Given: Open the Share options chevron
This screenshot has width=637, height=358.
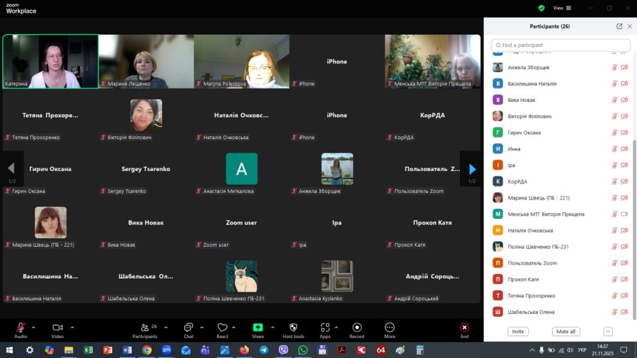Looking at the screenshot, I should coord(272,327).
